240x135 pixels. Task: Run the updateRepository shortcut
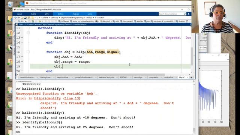coord(86,21)
